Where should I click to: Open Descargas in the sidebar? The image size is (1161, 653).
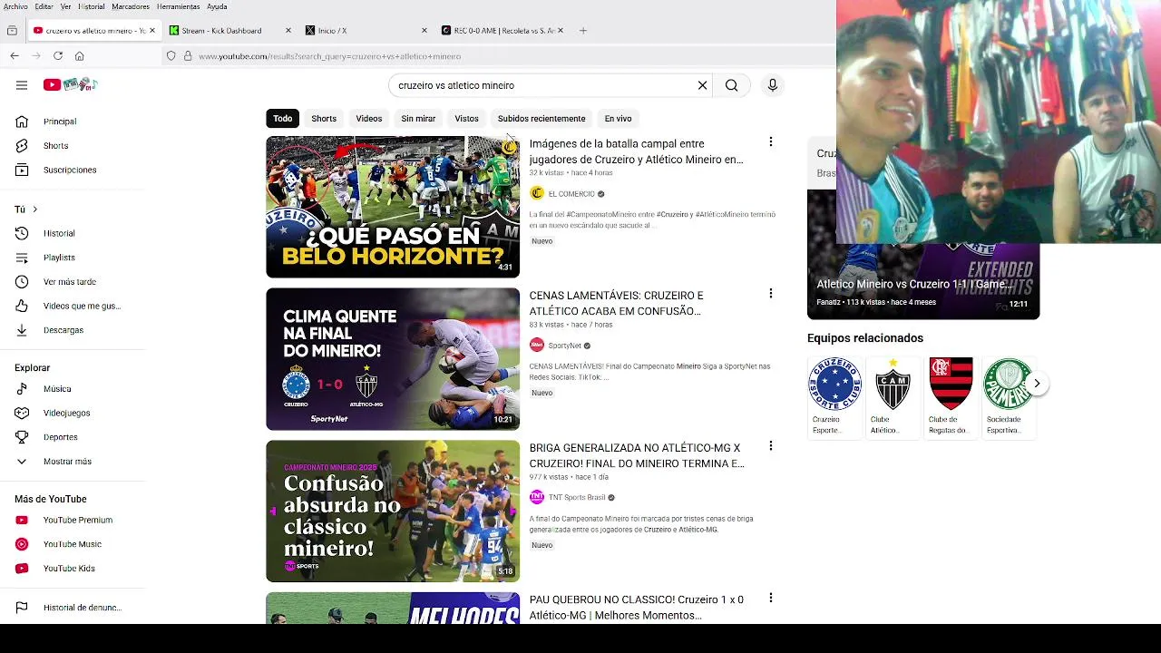pyautogui.click(x=63, y=330)
